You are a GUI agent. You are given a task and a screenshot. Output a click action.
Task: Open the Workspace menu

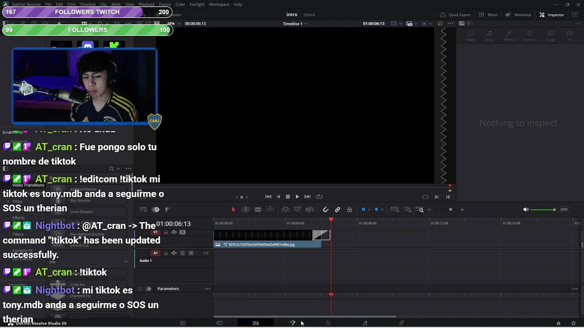coord(219,4)
